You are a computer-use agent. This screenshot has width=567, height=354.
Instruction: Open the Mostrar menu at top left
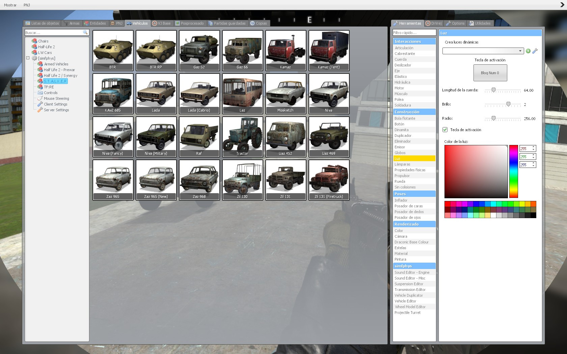10,5
